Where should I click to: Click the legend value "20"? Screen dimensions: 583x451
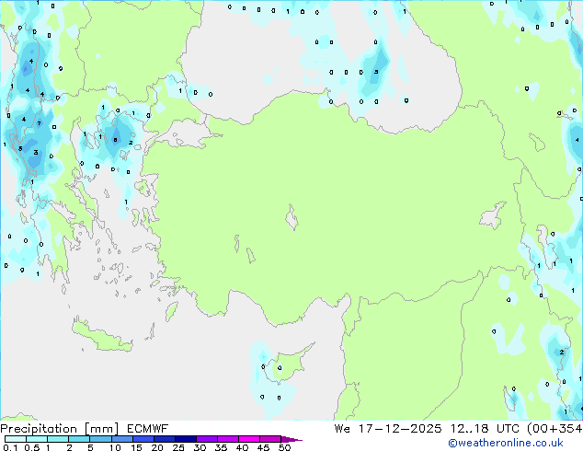tap(157, 447)
